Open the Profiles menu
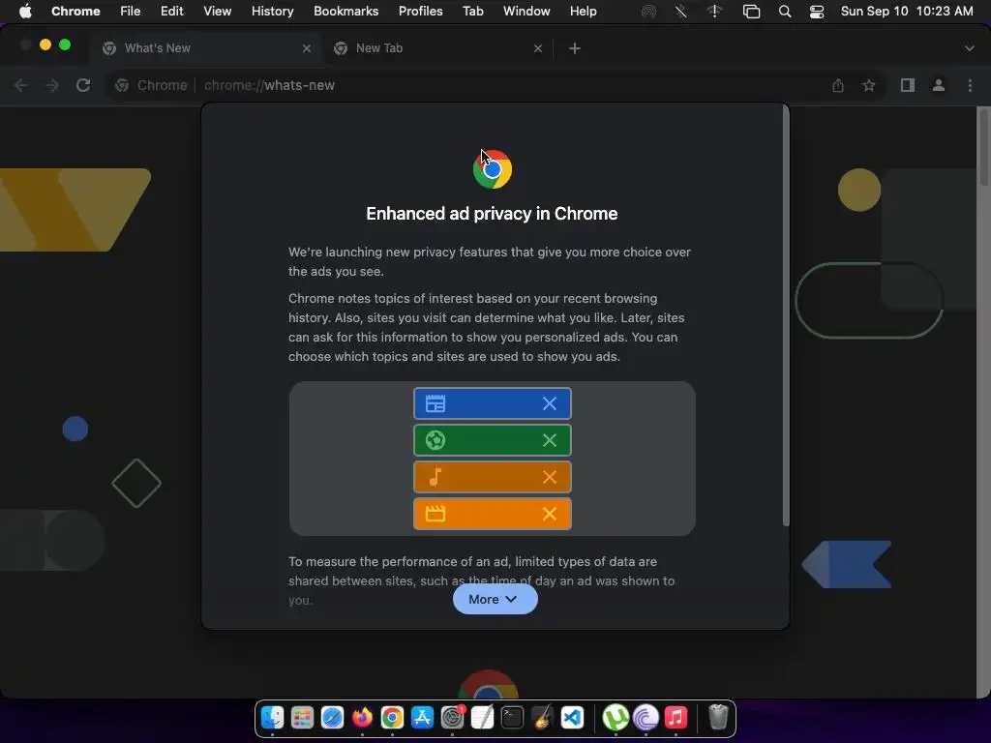This screenshot has height=743, width=991. click(420, 11)
